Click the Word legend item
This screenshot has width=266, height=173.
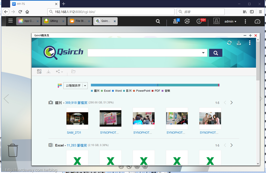point(117,91)
